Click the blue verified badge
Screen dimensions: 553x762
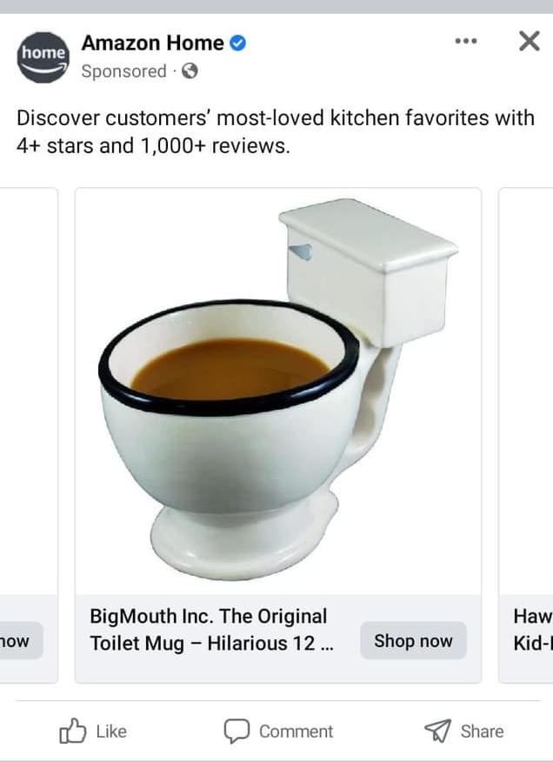[237, 43]
